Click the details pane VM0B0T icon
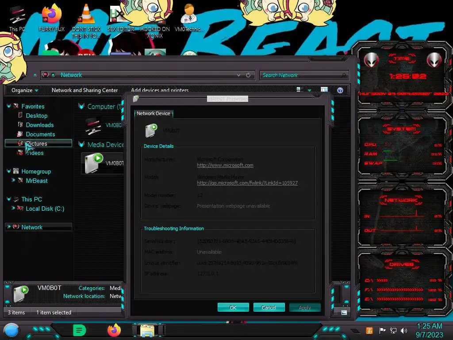Image resolution: width=453 pixels, height=340 pixels. (21, 294)
